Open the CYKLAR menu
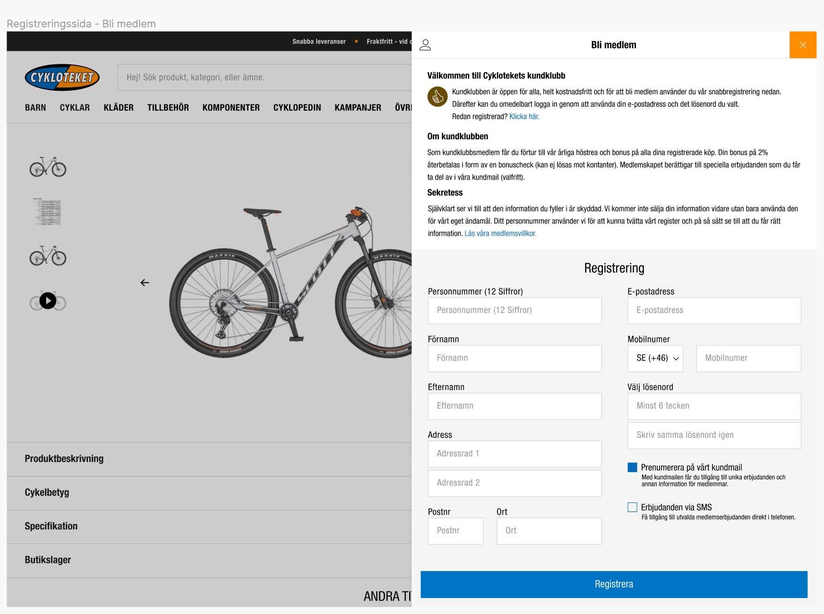The width and height of the screenshot is (824, 614). point(75,108)
